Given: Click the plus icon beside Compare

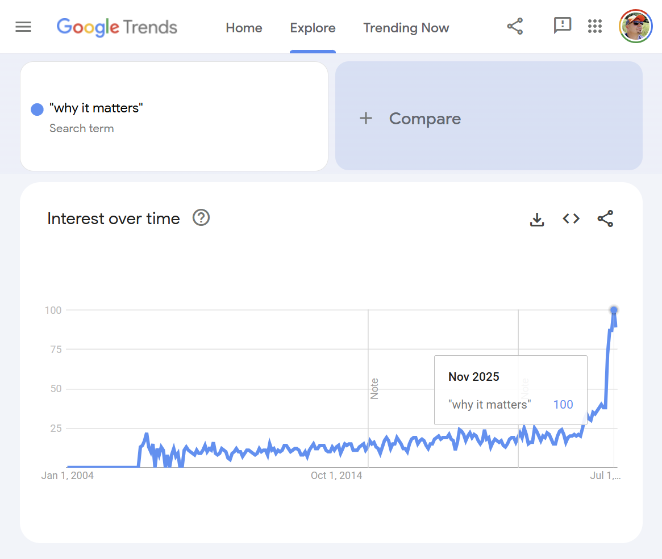Looking at the screenshot, I should point(366,118).
